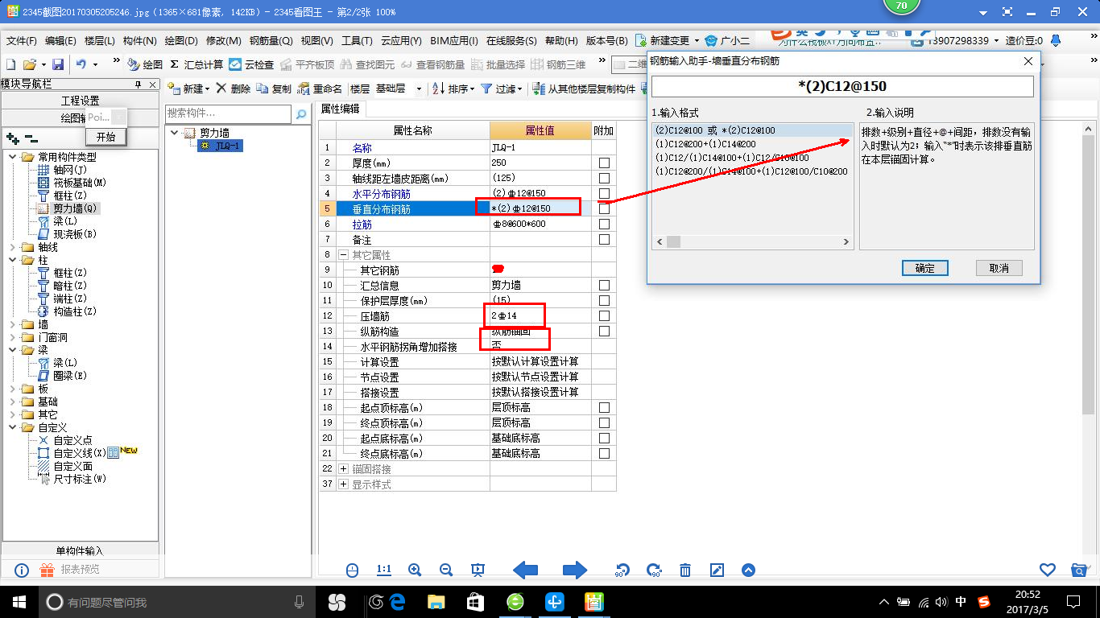Click the Open folder icon in toolbar
The image size is (1100, 618).
click(x=29, y=64)
